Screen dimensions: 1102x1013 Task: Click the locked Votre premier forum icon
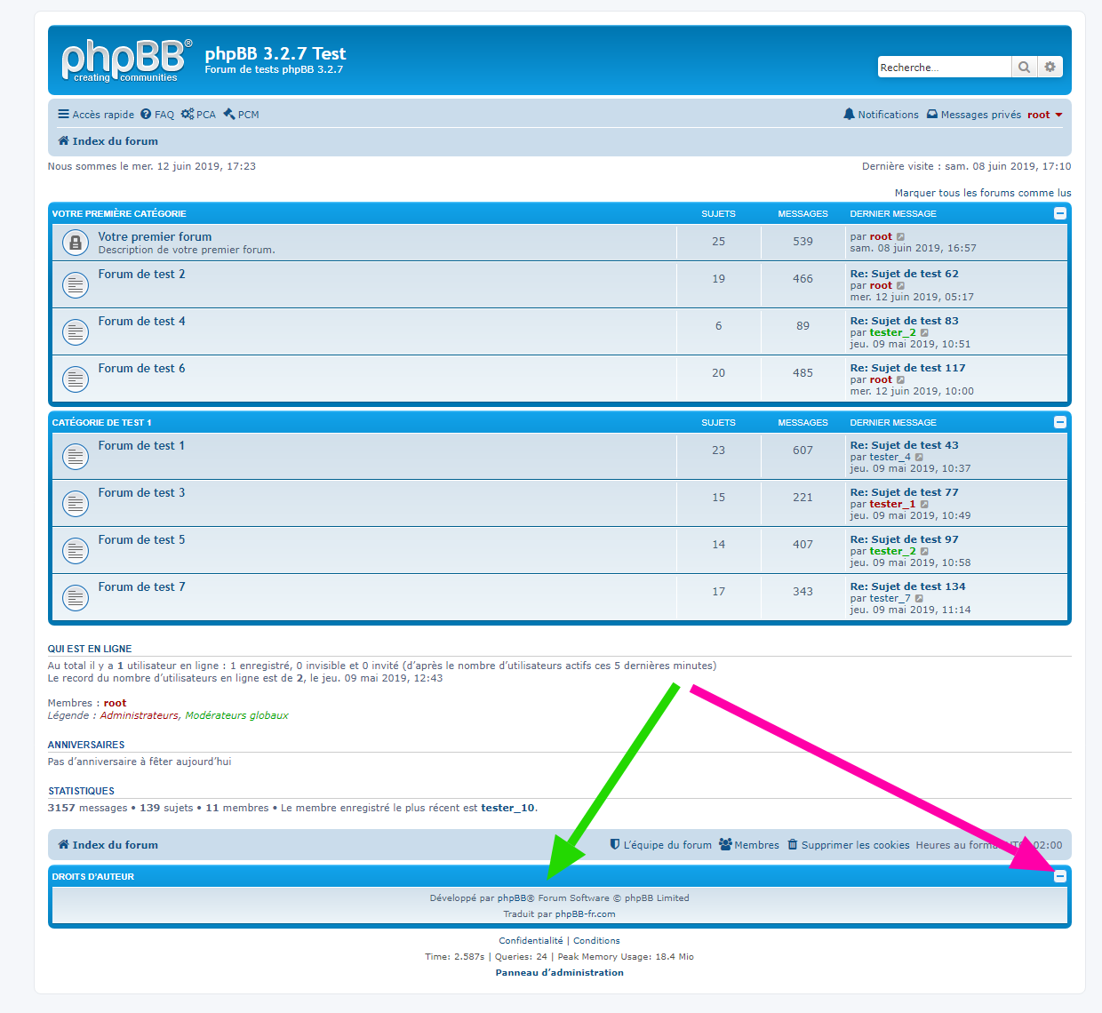click(x=76, y=243)
